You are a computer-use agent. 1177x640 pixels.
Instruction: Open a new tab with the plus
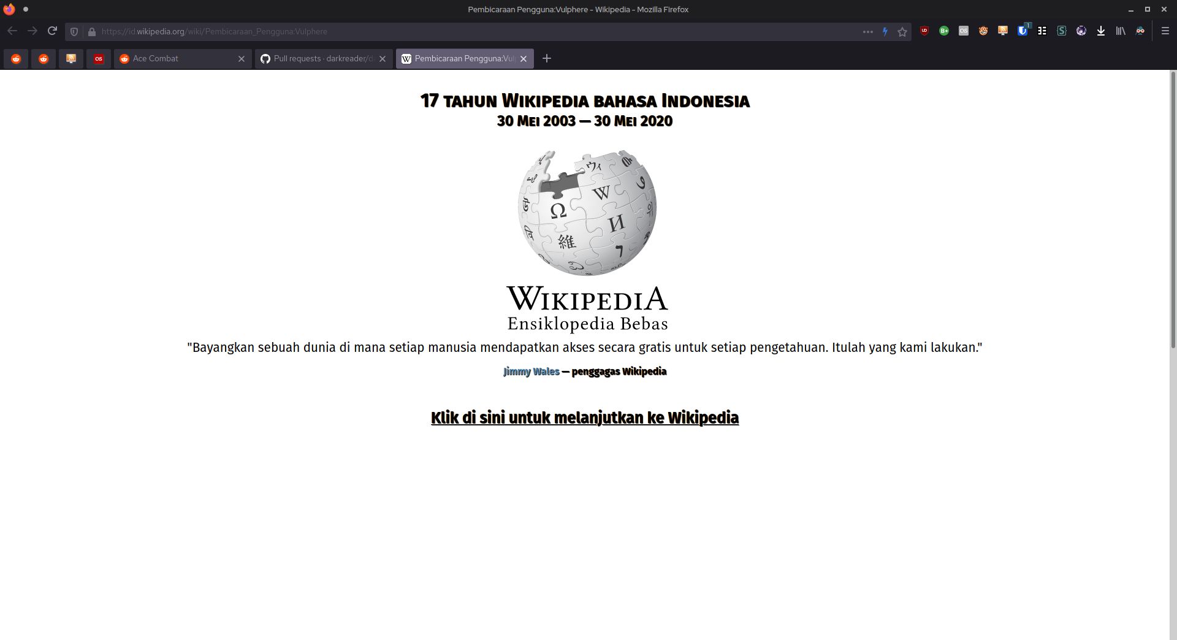(547, 58)
